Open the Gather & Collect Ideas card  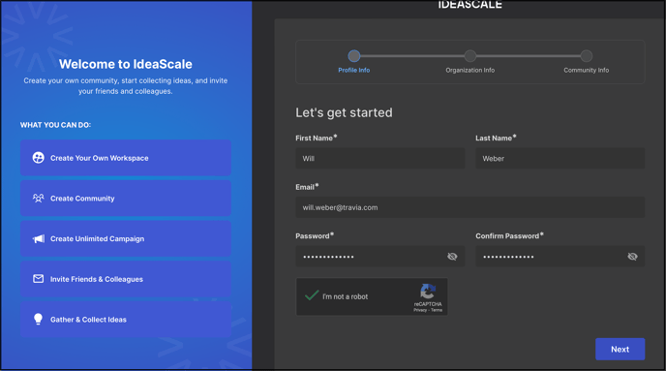pyautogui.click(x=126, y=319)
